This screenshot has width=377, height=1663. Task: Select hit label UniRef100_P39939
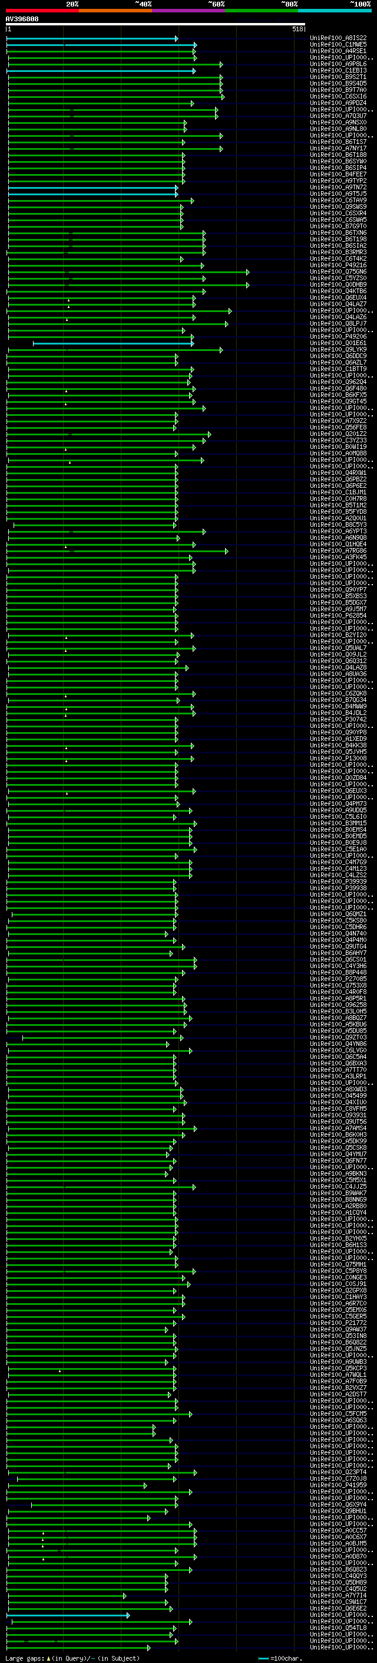click(x=338, y=882)
